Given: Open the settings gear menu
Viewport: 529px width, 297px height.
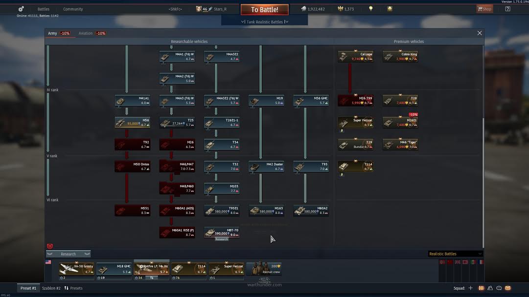Looking at the screenshot, I should [x=21, y=9].
